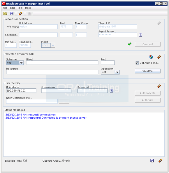Open configuration file via folder icon
The height and width of the screenshot is (173, 169).
click(5, 14)
